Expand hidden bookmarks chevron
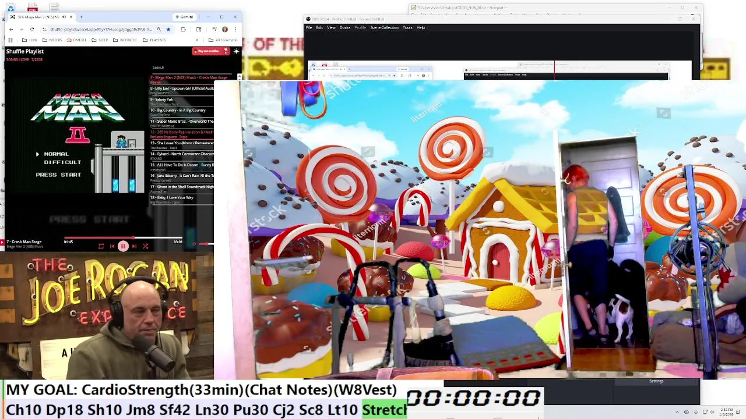The width and height of the screenshot is (746, 419). click(196, 40)
